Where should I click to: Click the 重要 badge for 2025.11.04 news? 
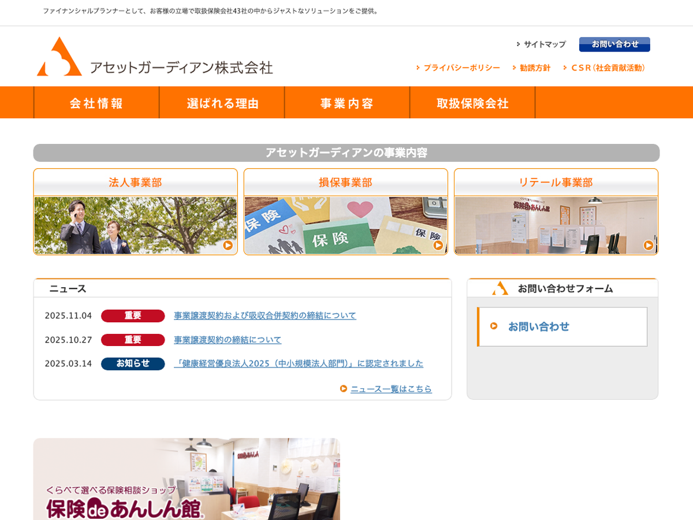tap(133, 315)
